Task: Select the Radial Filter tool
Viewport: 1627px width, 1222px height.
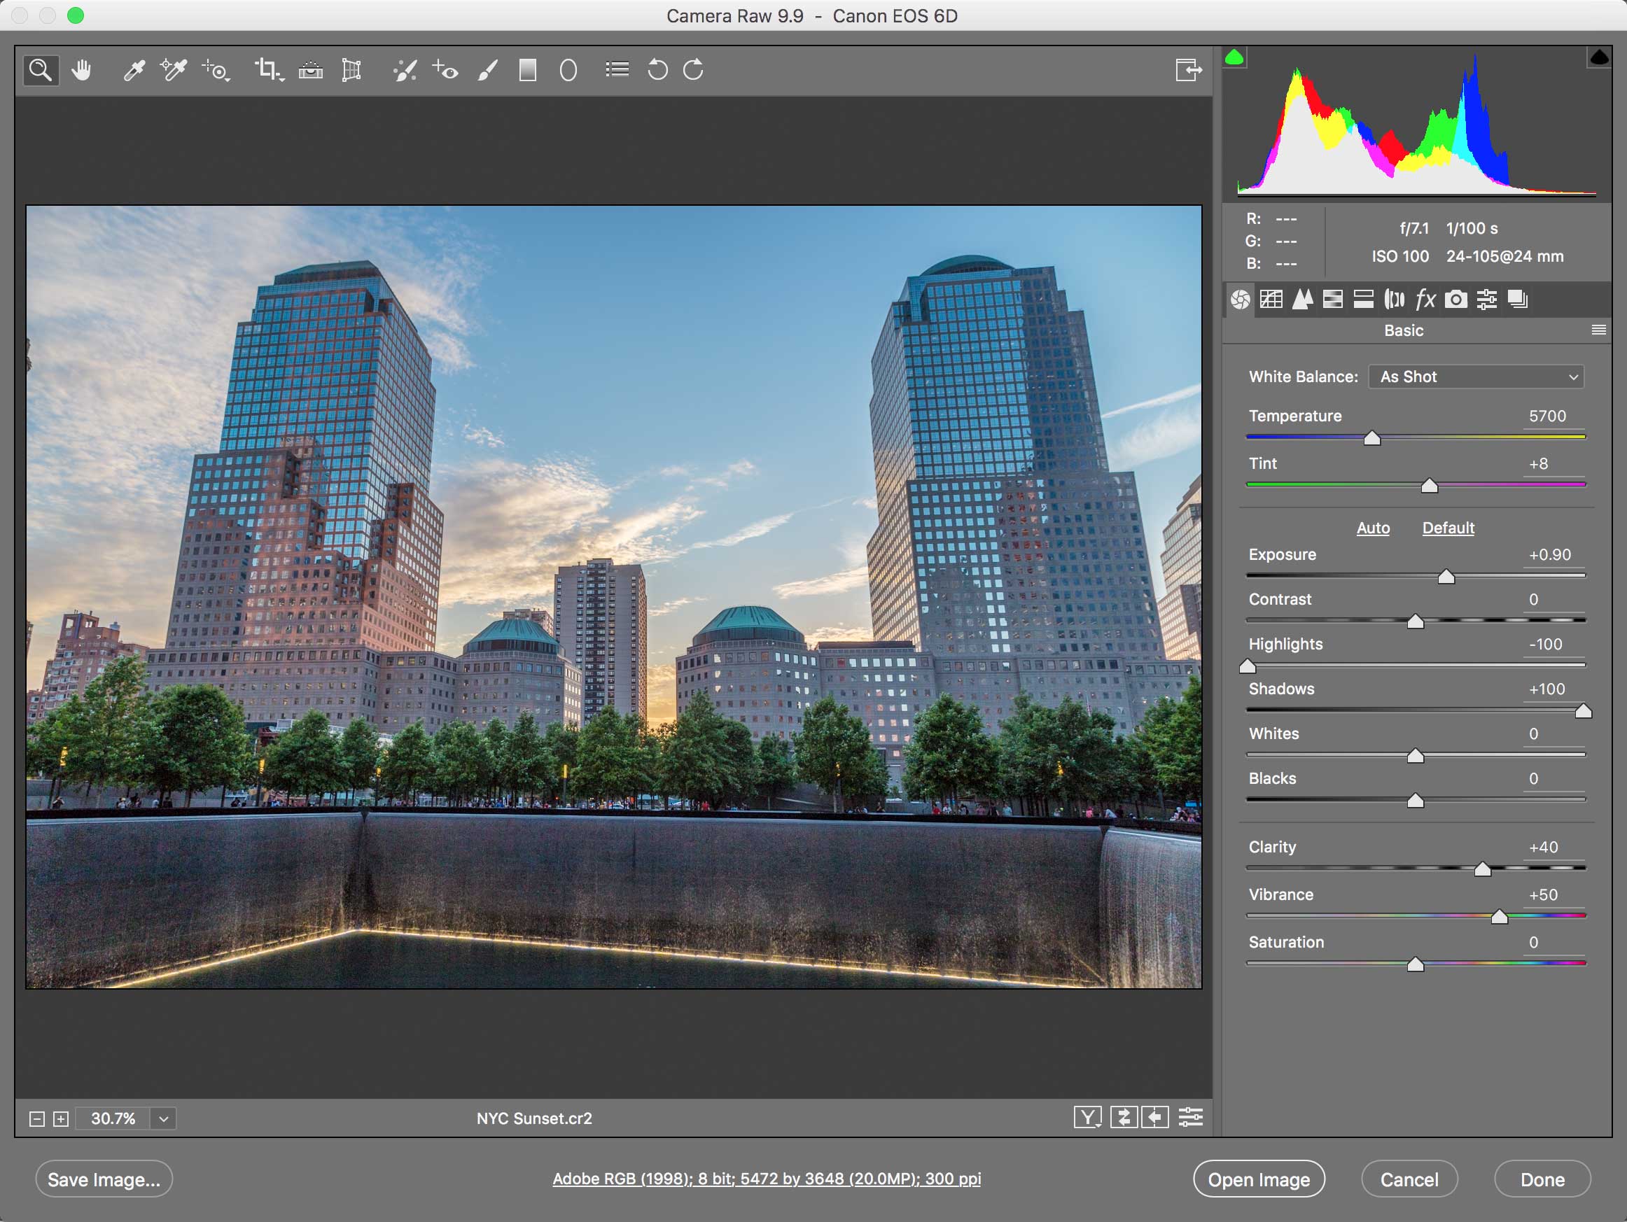Action: coord(567,70)
